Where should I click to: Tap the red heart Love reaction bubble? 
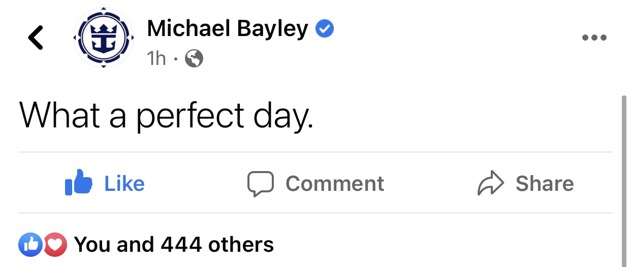[55, 245]
